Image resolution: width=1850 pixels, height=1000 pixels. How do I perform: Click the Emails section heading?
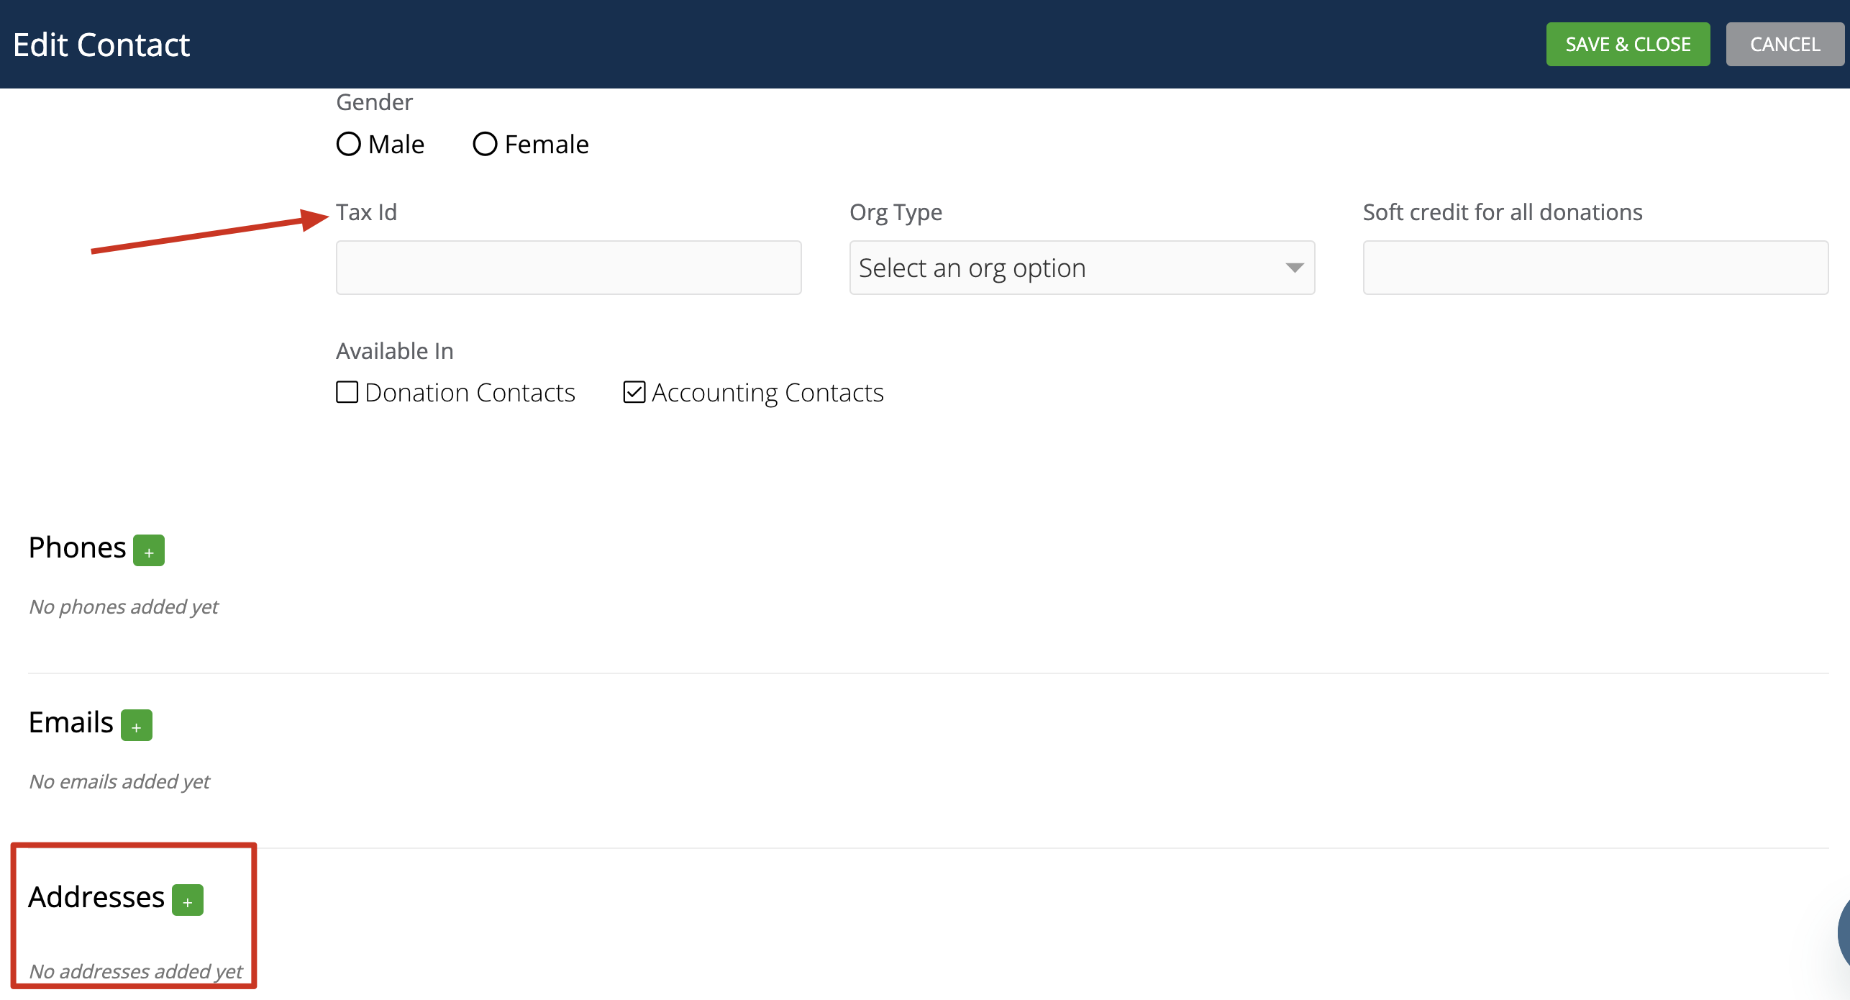[70, 722]
